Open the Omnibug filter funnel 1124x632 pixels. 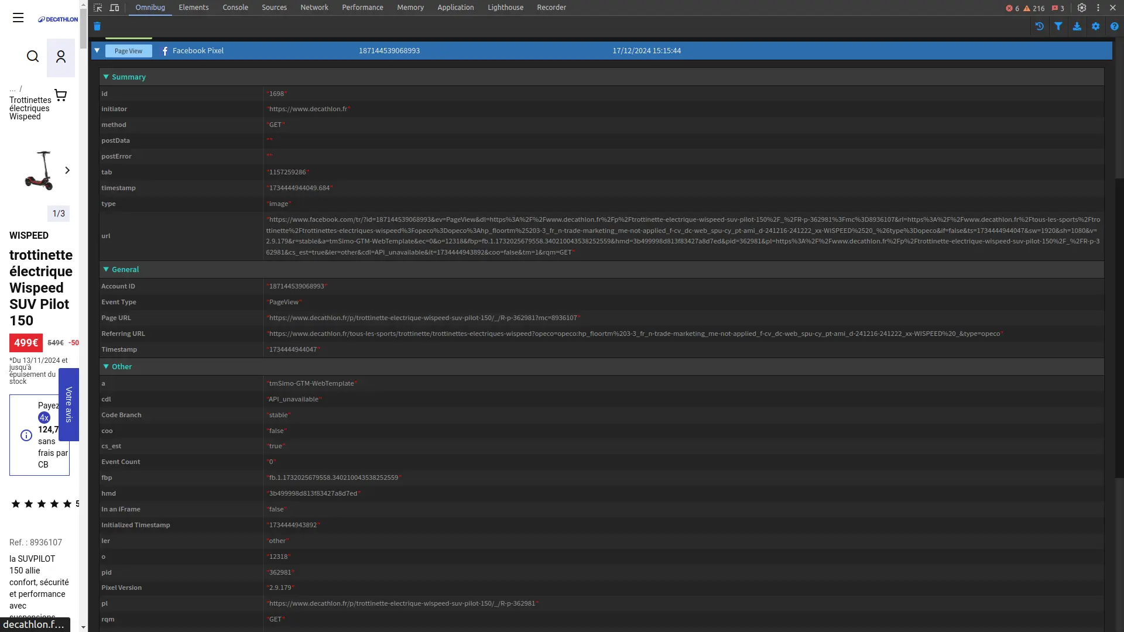pyautogui.click(x=1058, y=26)
